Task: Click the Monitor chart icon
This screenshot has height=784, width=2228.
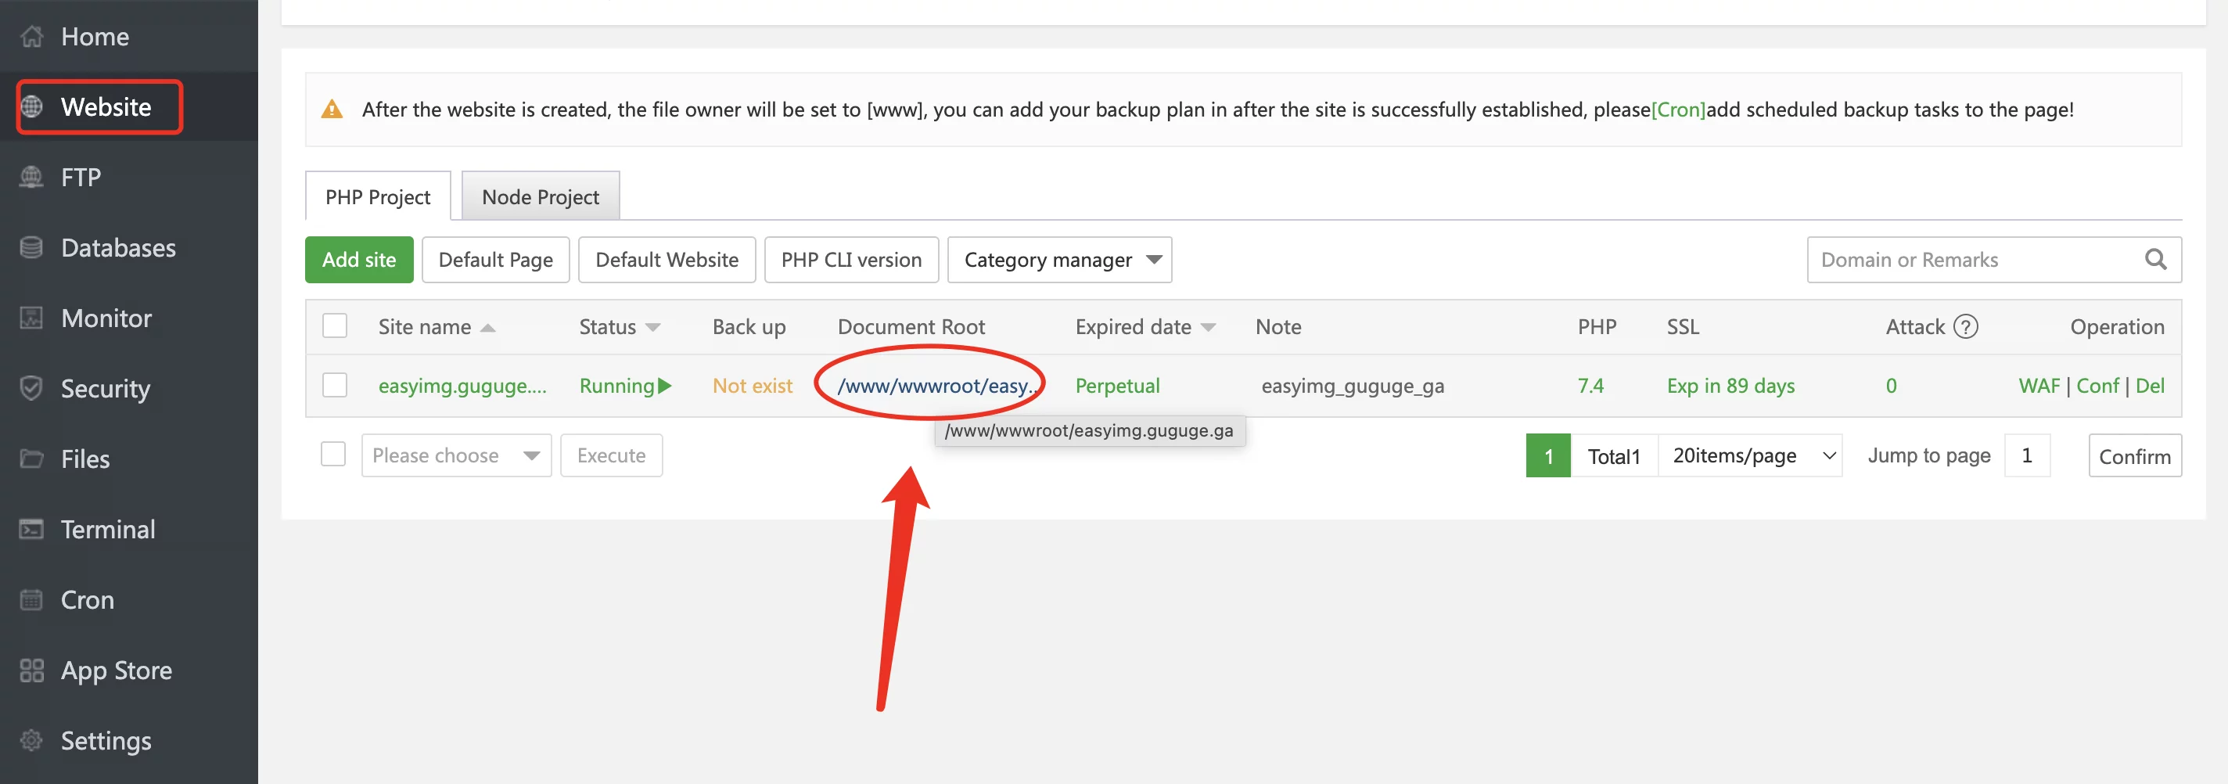Action: 32,318
